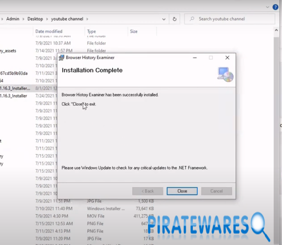Sort files by Type column header
This screenshot has width=282, height=245.
(x=91, y=31)
